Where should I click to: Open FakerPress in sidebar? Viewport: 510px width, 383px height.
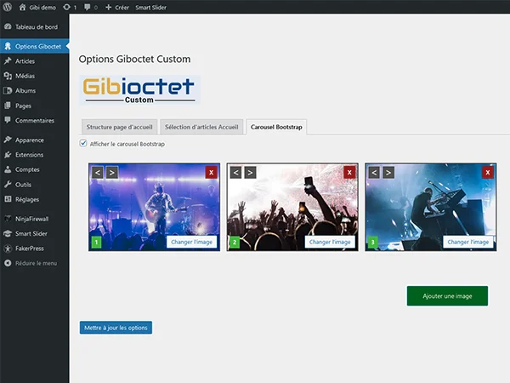(x=35, y=249)
